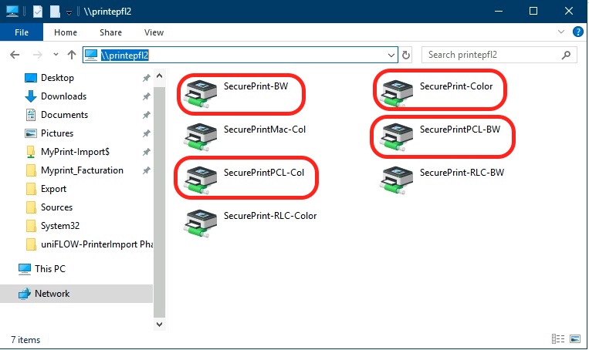
Task: Open Documents in the navigation pane
Action: tap(64, 115)
